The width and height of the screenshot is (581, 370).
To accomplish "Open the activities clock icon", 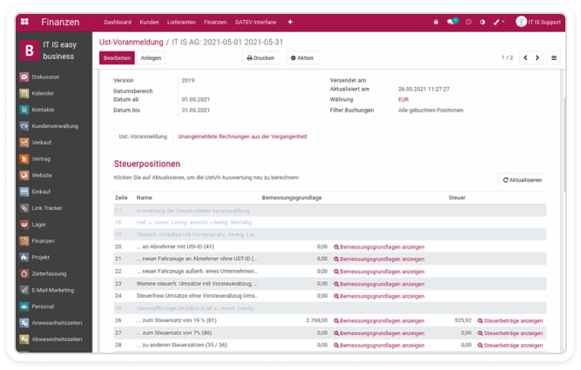I will point(469,21).
